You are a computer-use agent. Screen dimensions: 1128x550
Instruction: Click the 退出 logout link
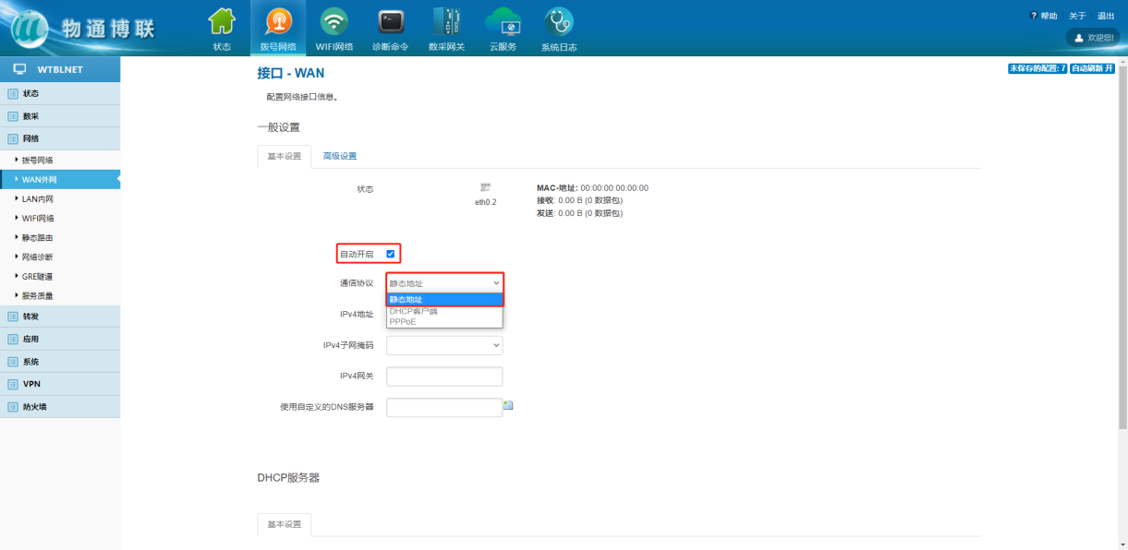point(1105,16)
